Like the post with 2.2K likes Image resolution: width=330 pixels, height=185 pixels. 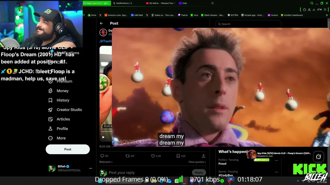pos(153,156)
